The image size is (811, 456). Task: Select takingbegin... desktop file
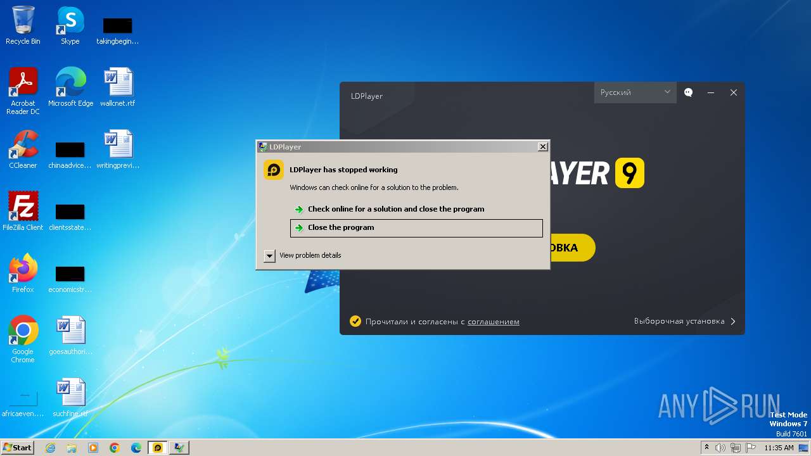(x=118, y=31)
